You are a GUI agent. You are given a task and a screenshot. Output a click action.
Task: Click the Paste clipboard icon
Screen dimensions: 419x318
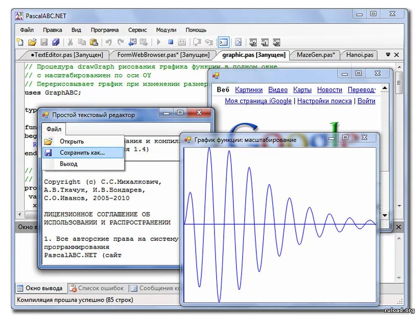pos(94,42)
